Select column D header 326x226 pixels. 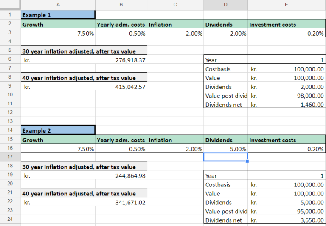tap(225, 5)
